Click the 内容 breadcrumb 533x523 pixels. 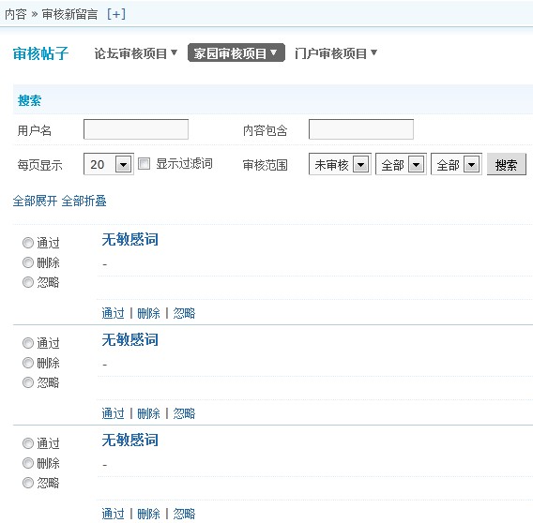(16, 14)
